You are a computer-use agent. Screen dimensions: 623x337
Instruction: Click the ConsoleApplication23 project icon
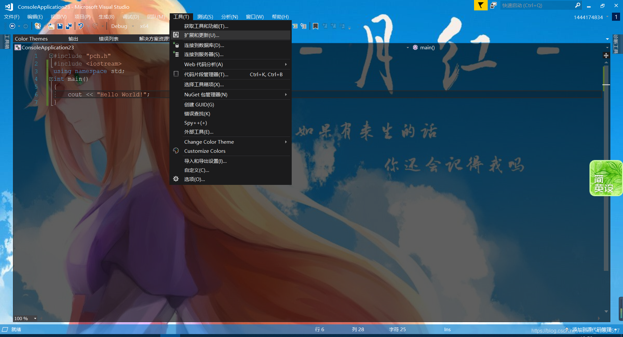tap(18, 47)
